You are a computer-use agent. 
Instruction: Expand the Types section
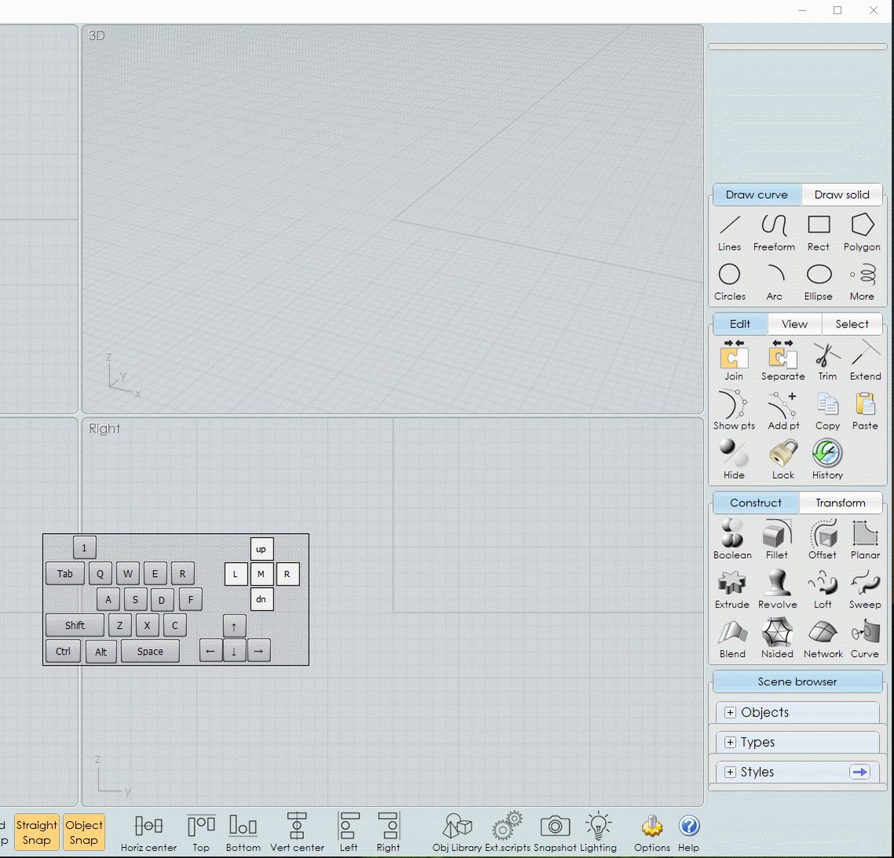pyautogui.click(x=731, y=742)
